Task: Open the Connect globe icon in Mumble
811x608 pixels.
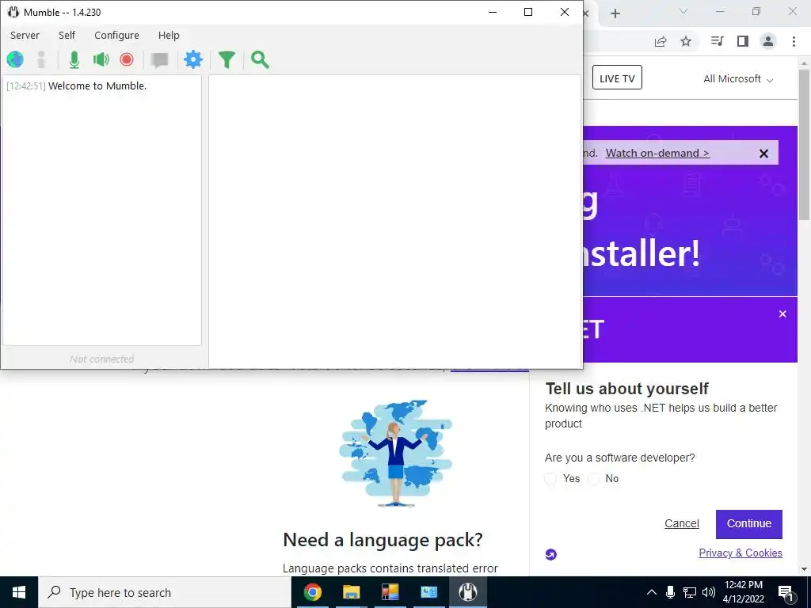Action: [15, 60]
